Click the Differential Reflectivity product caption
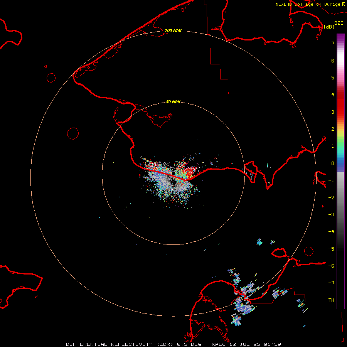The height and width of the screenshot is (347, 347). click(x=173, y=344)
